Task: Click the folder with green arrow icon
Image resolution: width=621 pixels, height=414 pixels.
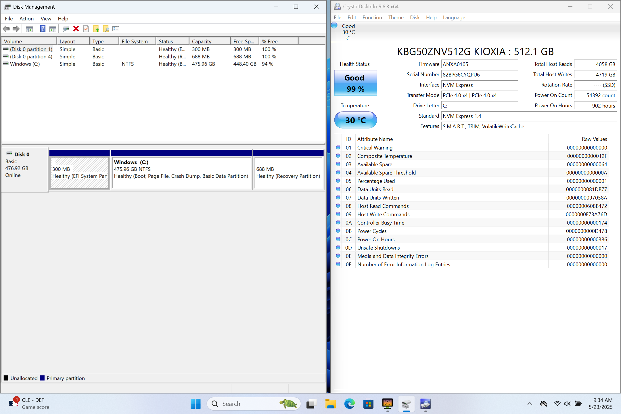Action: (x=96, y=29)
